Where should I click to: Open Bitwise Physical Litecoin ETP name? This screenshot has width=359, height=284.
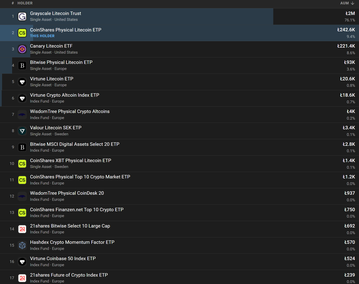pos(61,62)
